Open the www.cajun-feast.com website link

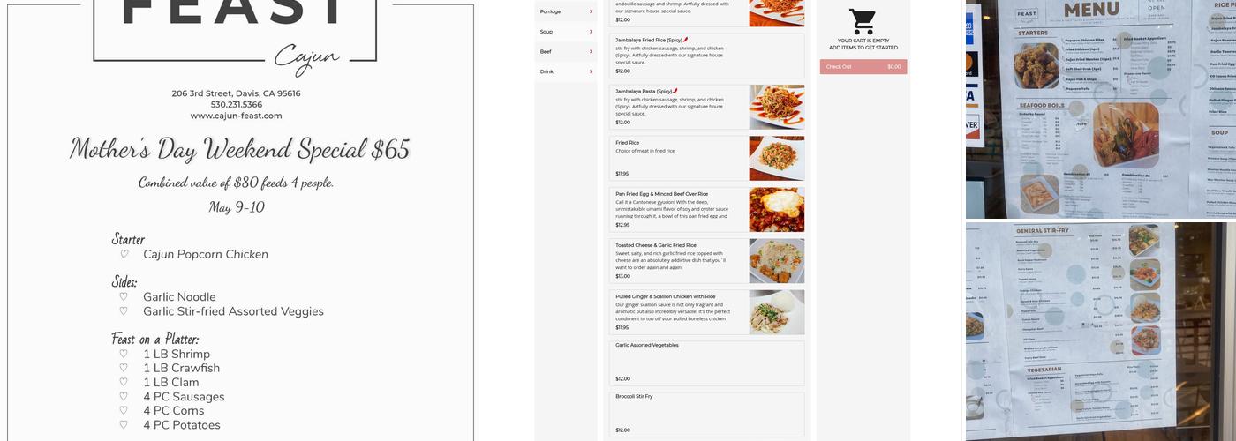(x=236, y=116)
